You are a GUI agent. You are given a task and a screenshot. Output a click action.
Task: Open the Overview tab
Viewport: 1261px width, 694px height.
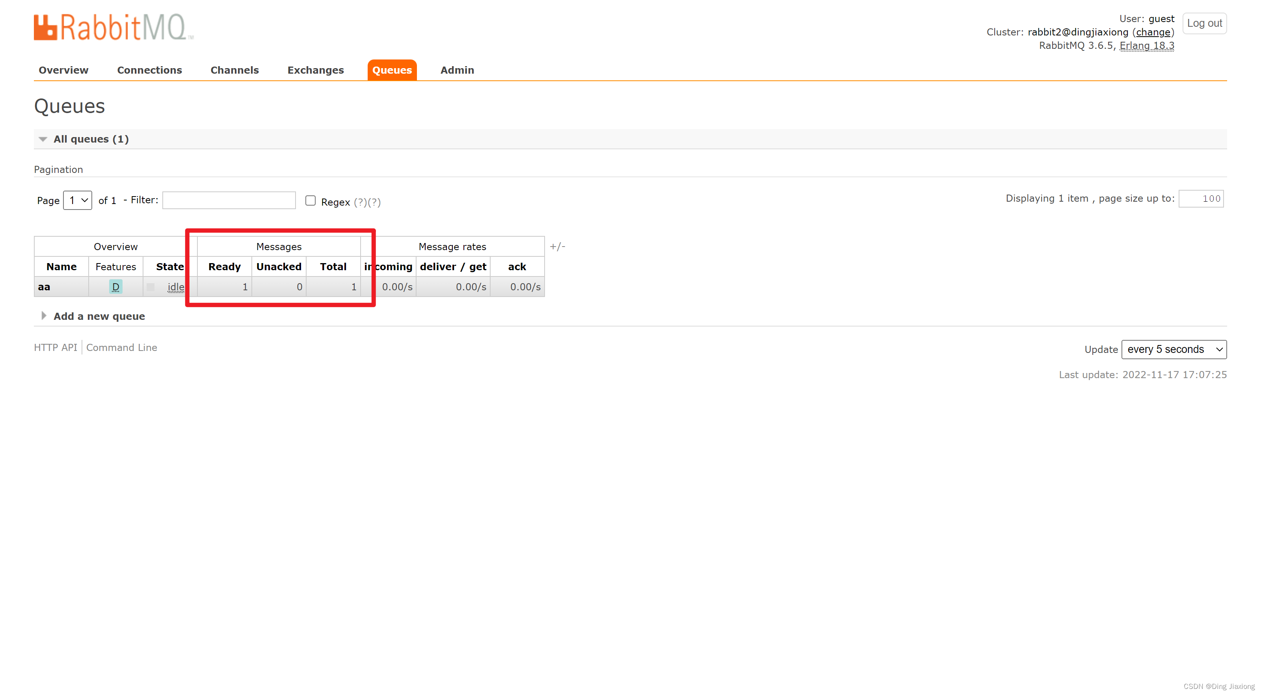63,70
